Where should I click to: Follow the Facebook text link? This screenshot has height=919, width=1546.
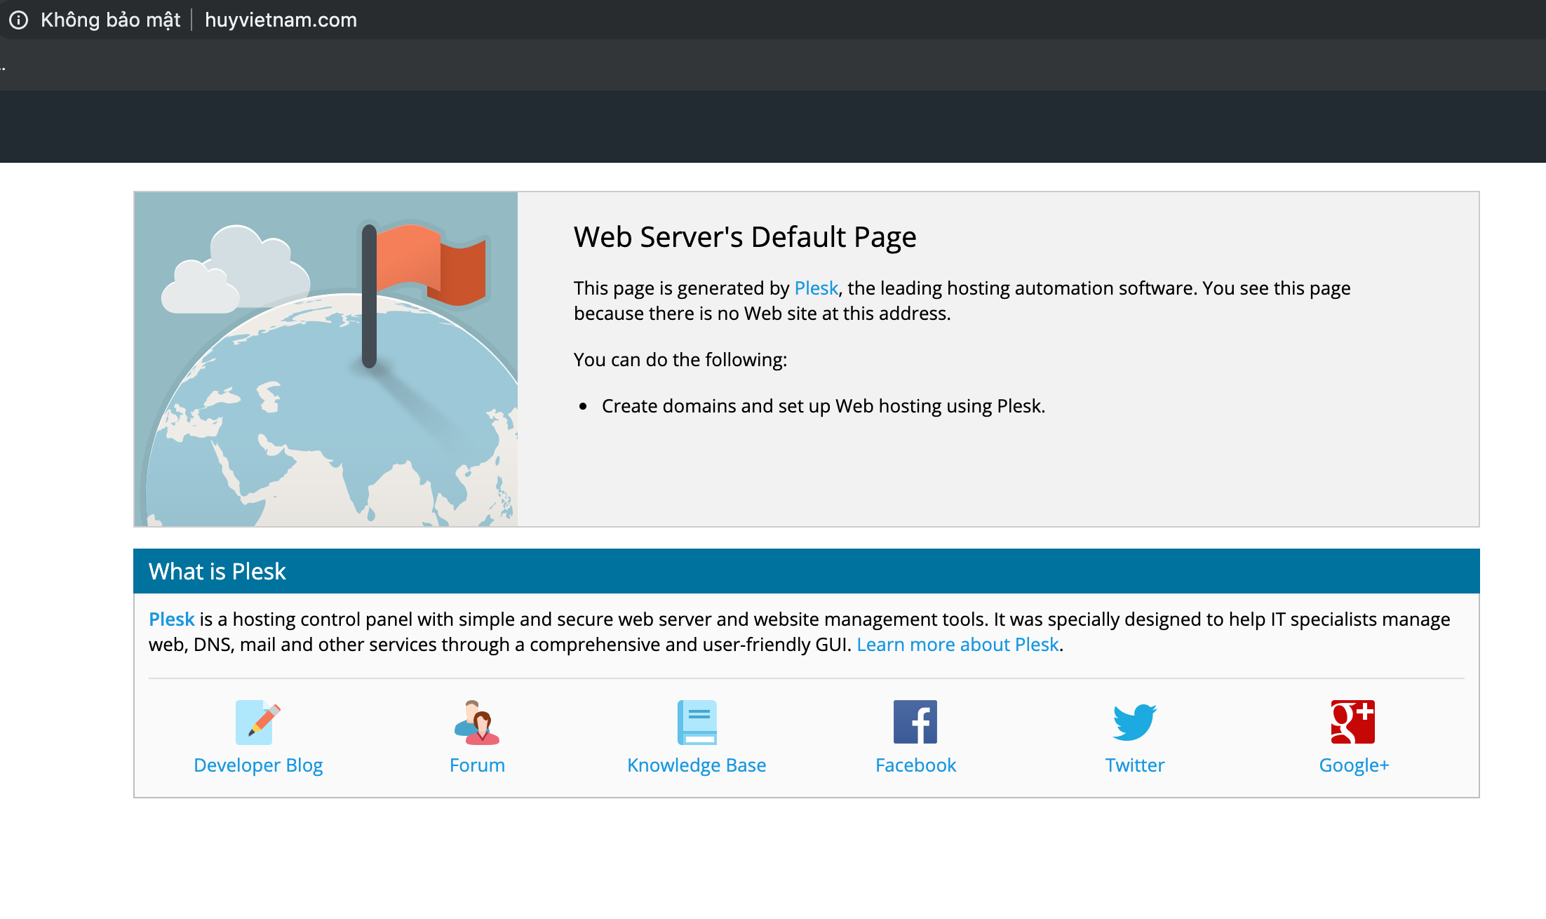coord(915,765)
